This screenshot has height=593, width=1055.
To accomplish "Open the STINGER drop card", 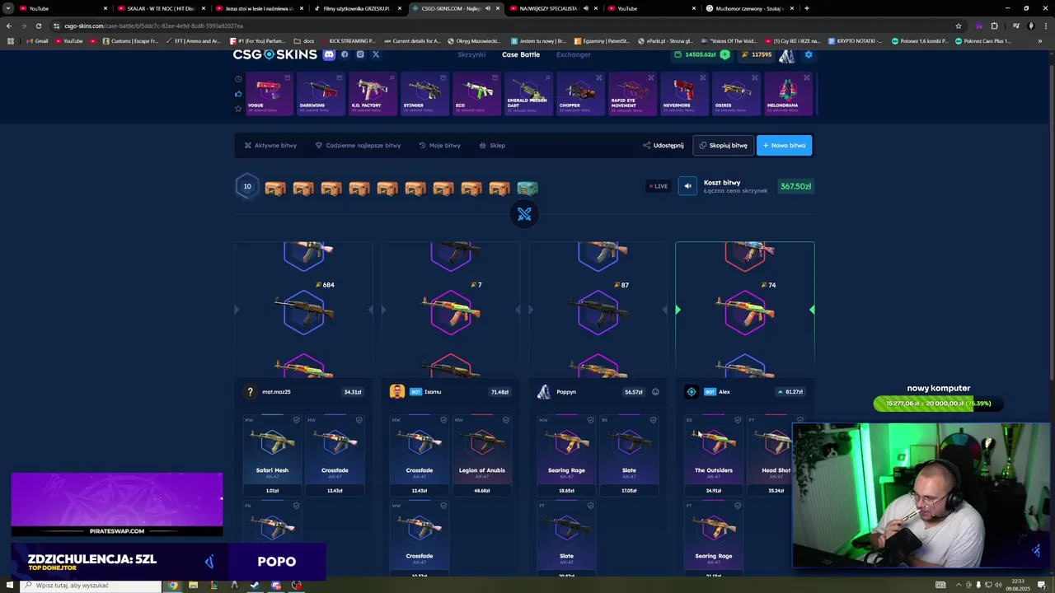I will [424, 94].
